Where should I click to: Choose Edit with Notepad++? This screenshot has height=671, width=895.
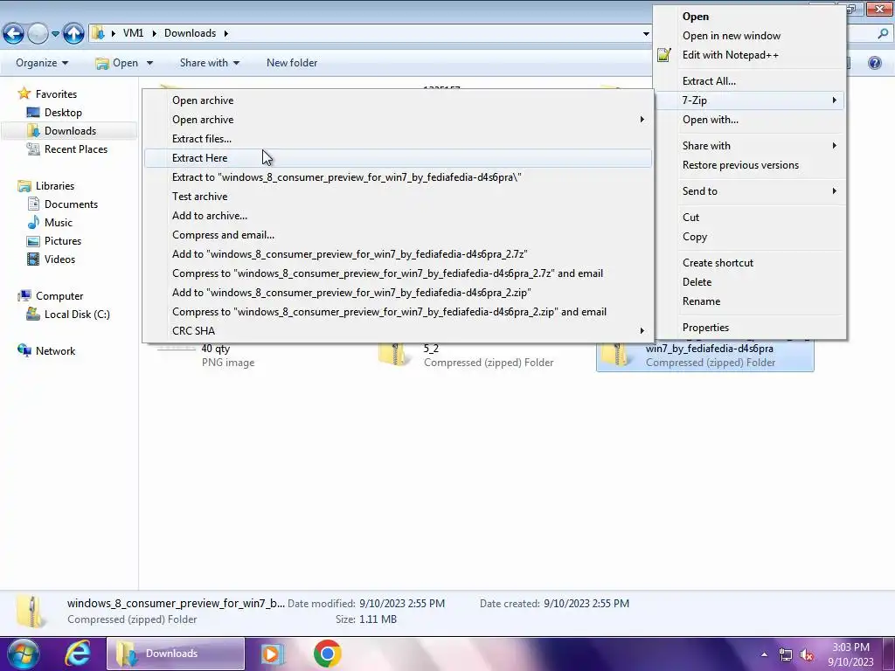749,55
